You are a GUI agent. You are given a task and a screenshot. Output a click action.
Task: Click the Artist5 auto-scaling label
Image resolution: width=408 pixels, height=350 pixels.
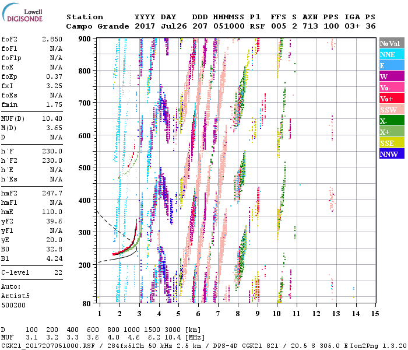coord(15,296)
